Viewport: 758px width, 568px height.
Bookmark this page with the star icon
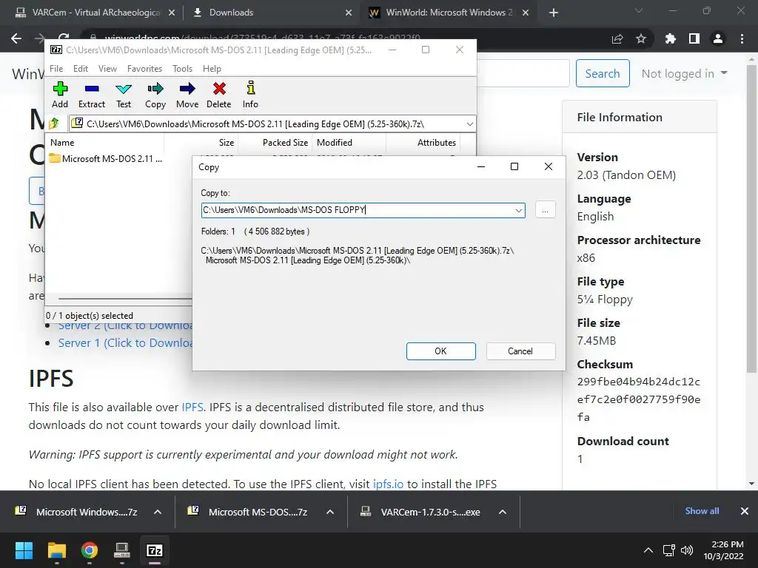tap(641, 38)
